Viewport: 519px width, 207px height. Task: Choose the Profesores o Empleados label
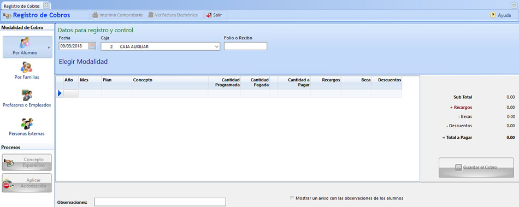coord(27,105)
